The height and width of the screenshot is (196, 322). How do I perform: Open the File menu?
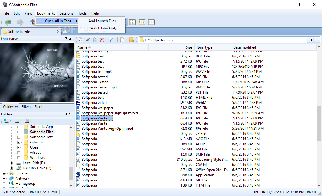pyautogui.click(x=6, y=13)
